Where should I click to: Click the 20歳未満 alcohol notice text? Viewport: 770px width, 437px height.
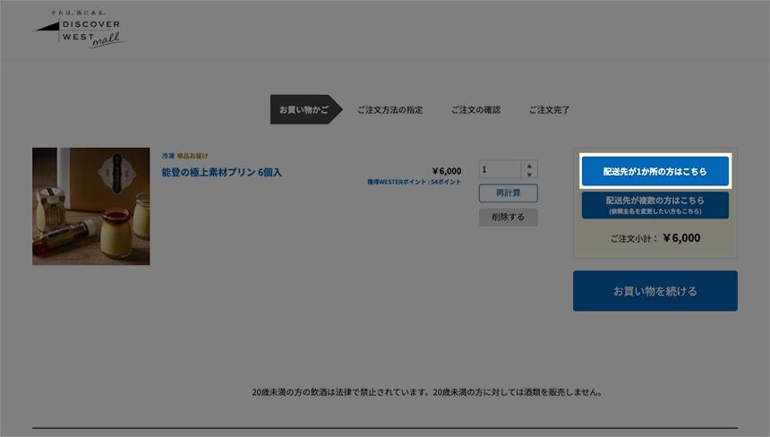427,392
